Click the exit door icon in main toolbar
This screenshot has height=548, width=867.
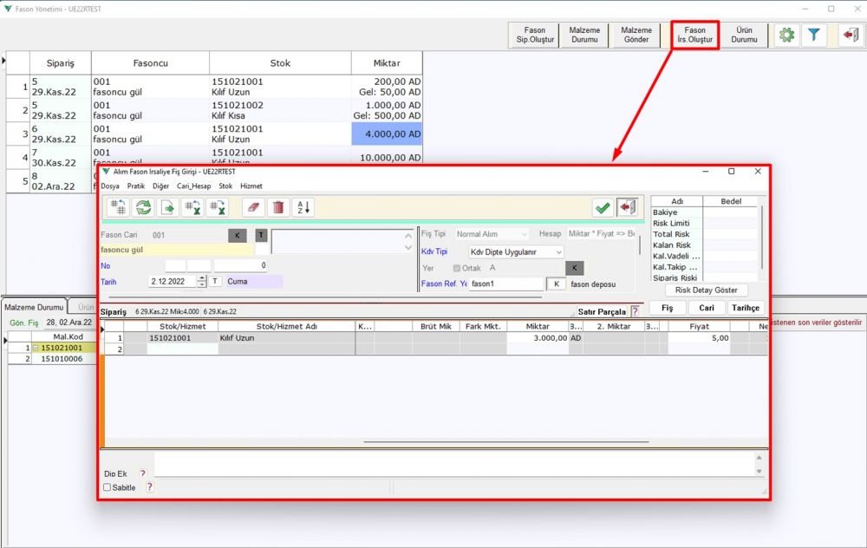coord(851,36)
